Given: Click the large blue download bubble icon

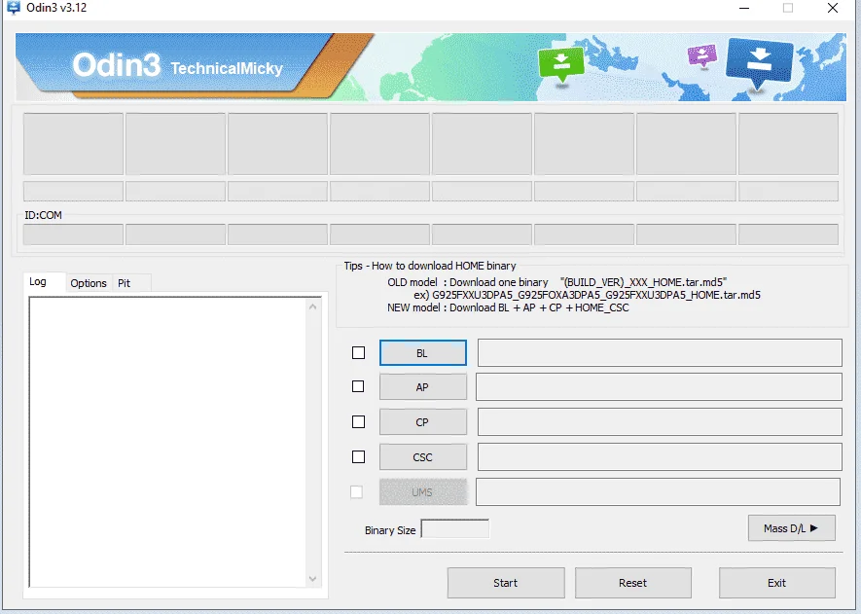Looking at the screenshot, I should [x=760, y=62].
